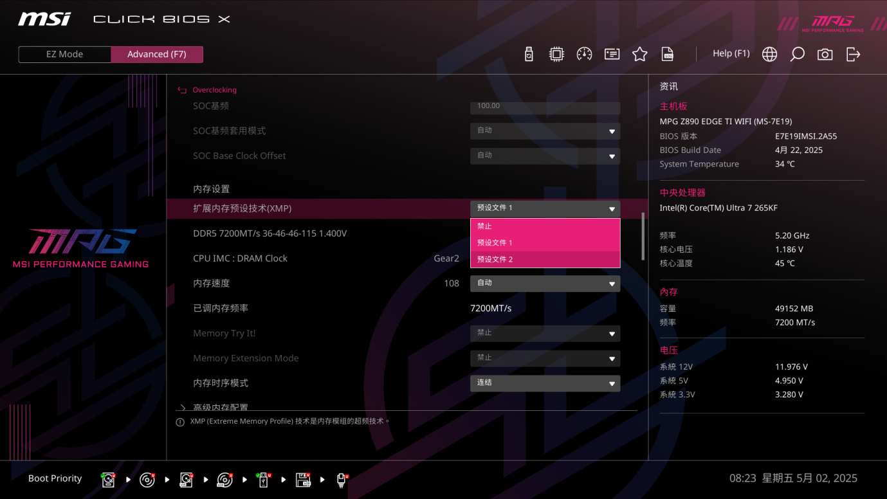The image size is (887, 499).
Task: Go back to the Overclocking menu
Action: point(214,90)
